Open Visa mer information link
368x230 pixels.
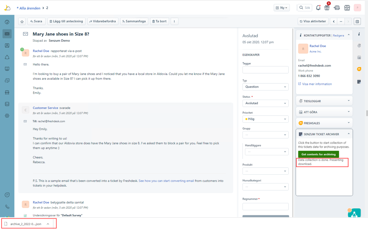pyautogui.click(x=317, y=84)
